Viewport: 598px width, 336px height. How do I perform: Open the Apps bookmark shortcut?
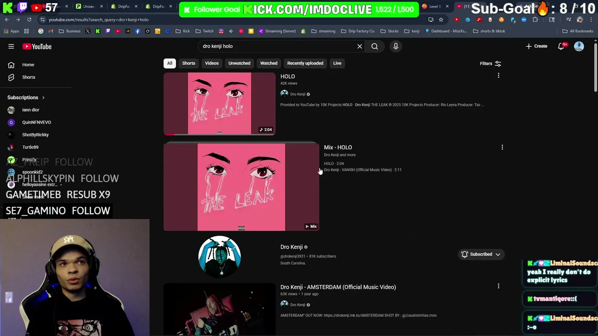click(x=11, y=31)
